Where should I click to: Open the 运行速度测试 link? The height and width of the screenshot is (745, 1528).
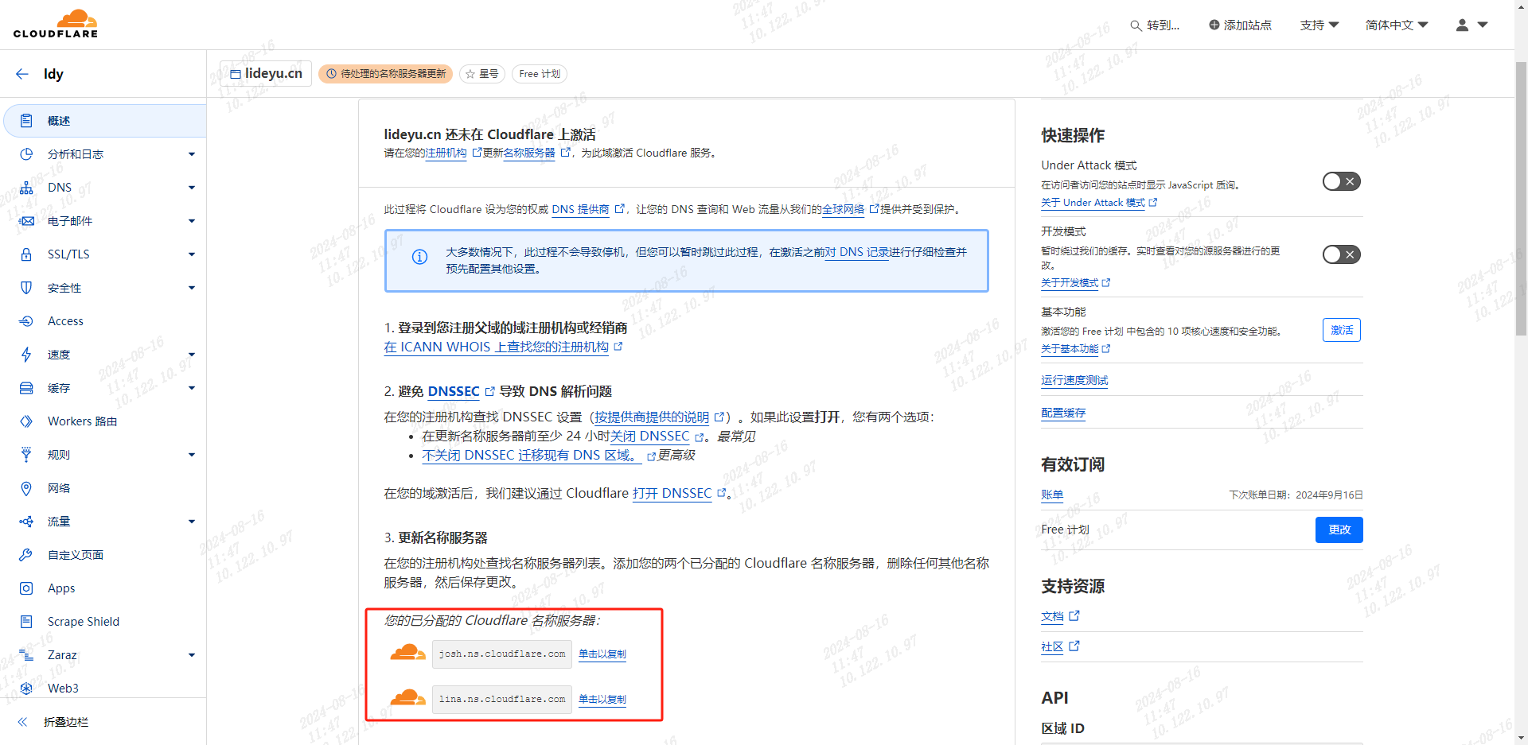click(1074, 381)
